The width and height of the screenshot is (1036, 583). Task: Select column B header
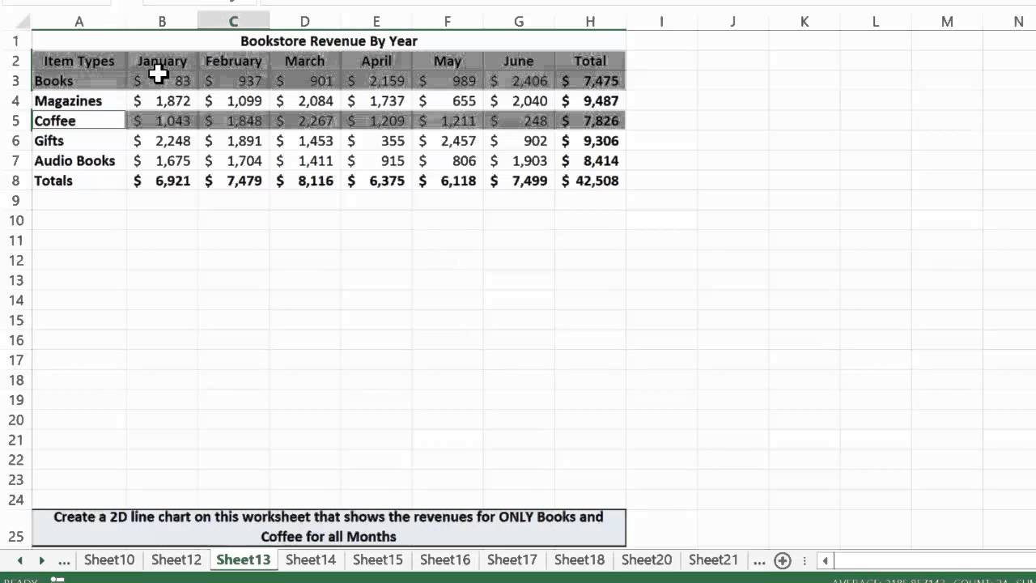[x=162, y=22]
